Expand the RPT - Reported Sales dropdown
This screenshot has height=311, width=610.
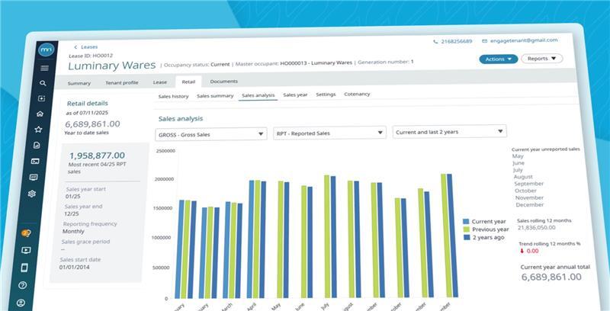(329, 133)
